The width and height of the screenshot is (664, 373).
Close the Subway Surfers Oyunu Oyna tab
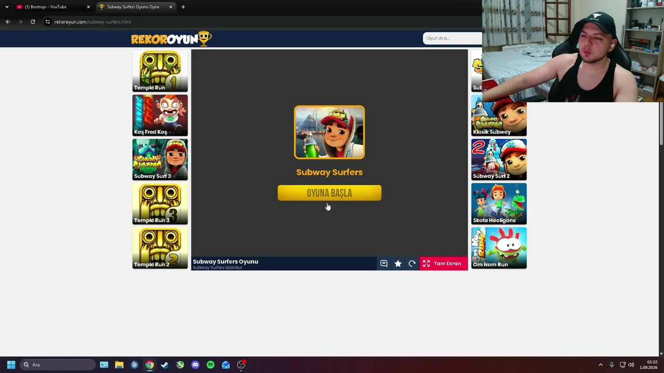click(x=171, y=7)
